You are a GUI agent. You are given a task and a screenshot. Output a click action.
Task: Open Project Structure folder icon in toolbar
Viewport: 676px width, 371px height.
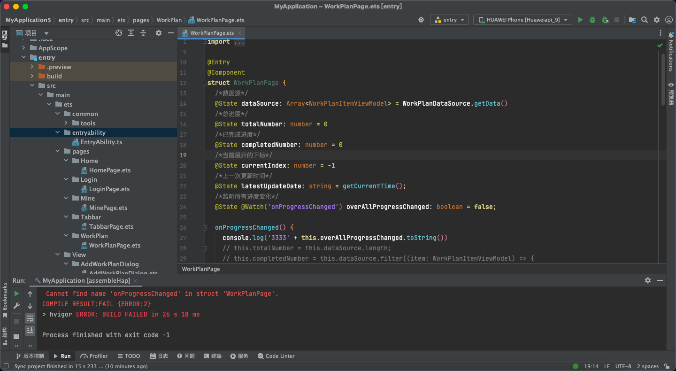(632, 20)
